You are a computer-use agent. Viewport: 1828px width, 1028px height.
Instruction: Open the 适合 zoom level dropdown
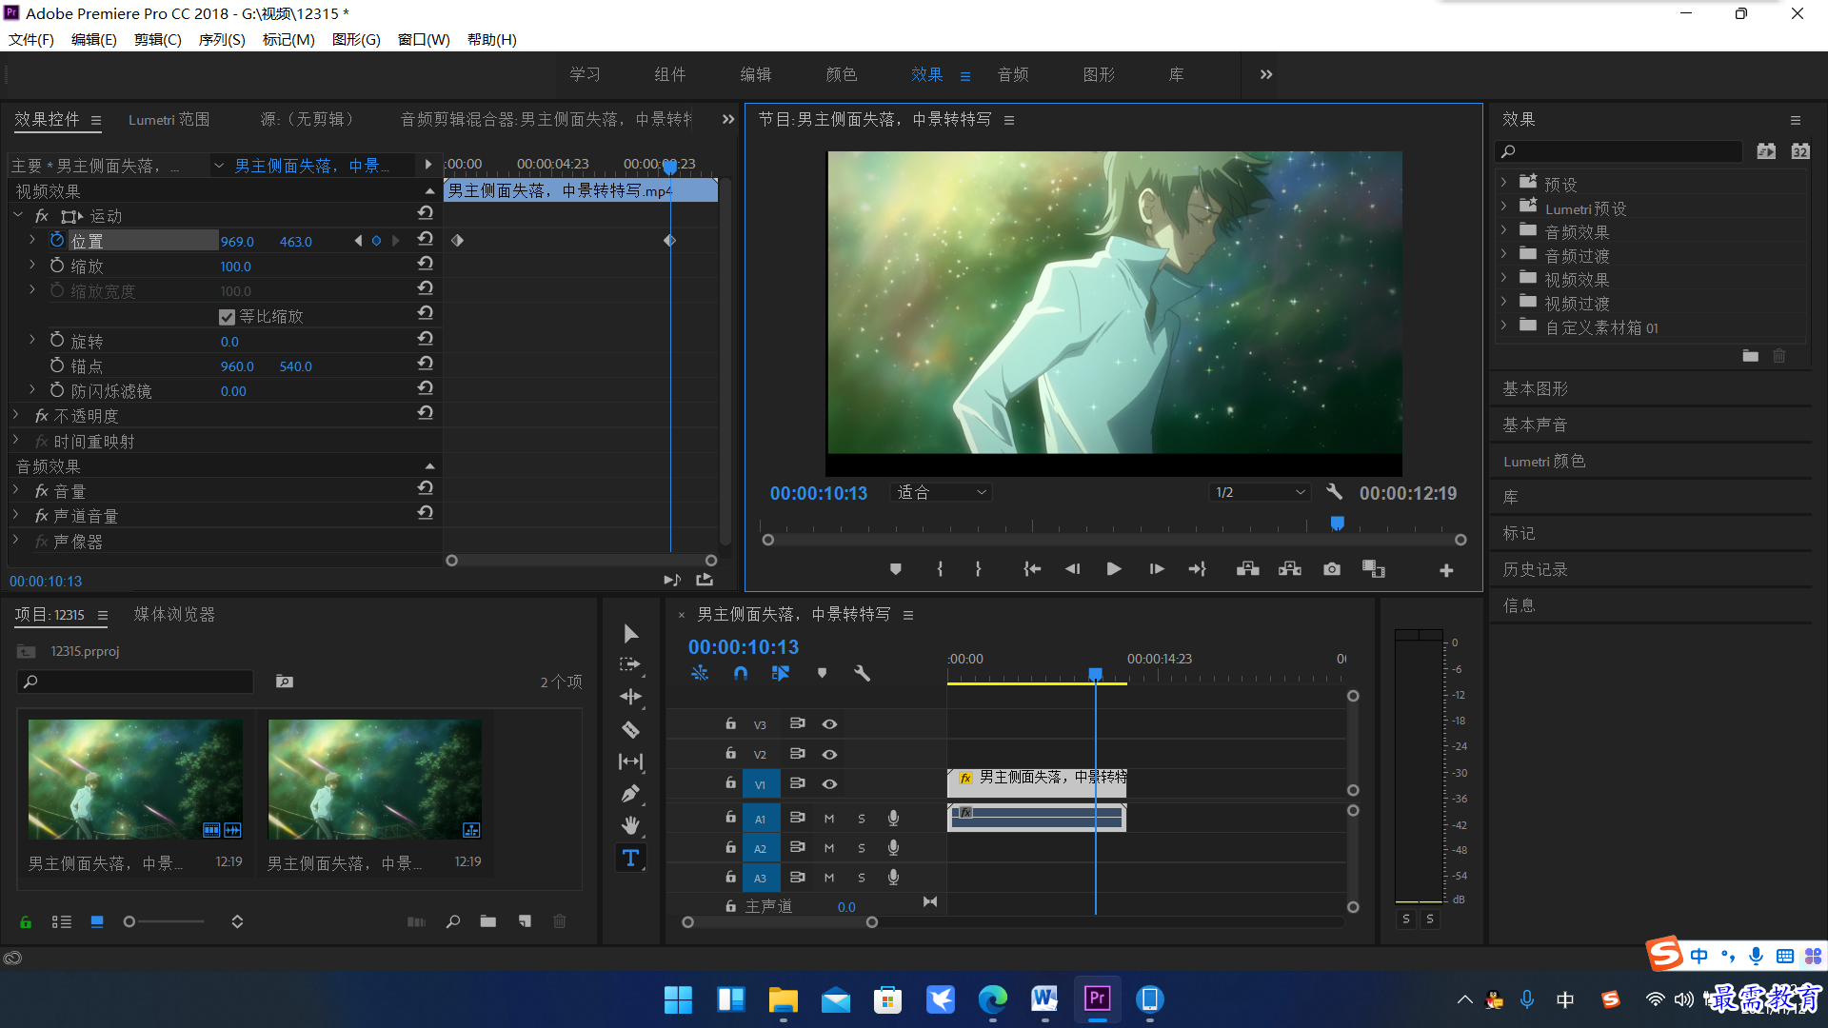(x=941, y=492)
